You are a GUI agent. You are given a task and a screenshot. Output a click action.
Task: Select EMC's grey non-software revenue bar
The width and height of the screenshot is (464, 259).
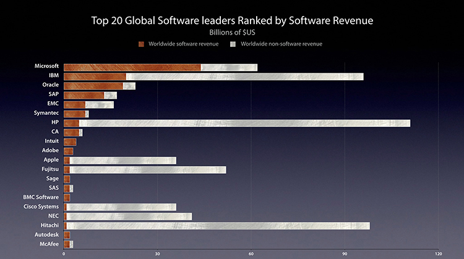tap(100, 105)
